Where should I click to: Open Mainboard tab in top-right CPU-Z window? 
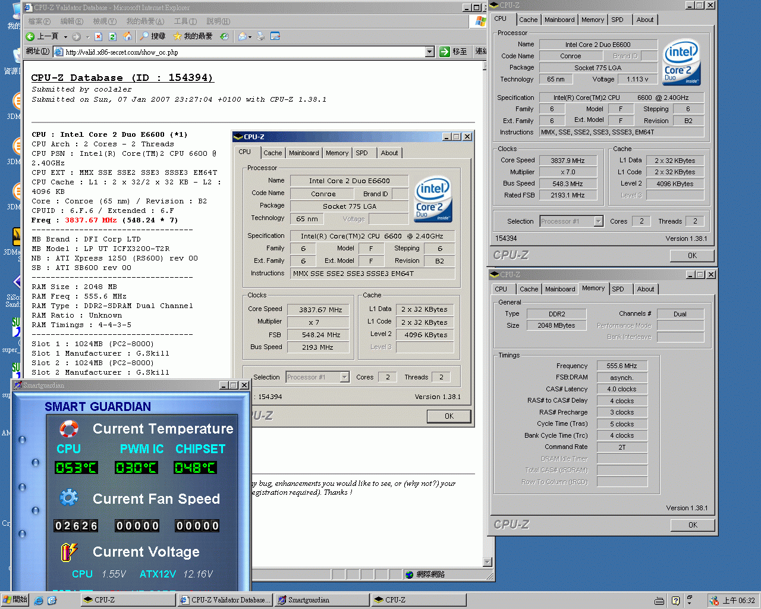click(559, 20)
